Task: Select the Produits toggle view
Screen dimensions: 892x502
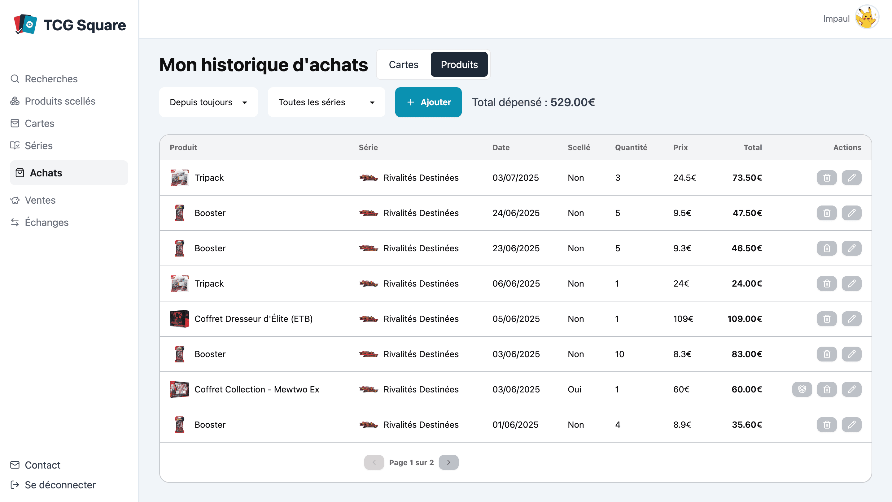Action: [459, 65]
